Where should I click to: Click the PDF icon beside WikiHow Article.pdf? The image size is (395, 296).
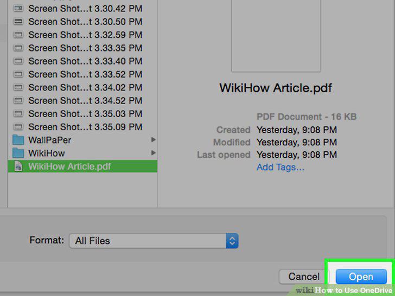click(18, 166)
